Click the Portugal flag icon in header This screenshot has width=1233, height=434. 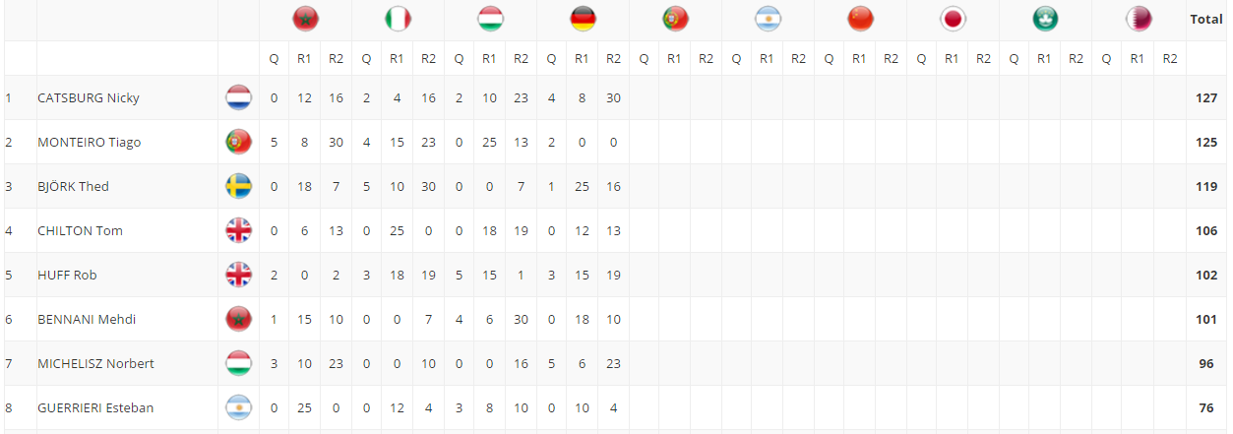(x=675, y=19)
